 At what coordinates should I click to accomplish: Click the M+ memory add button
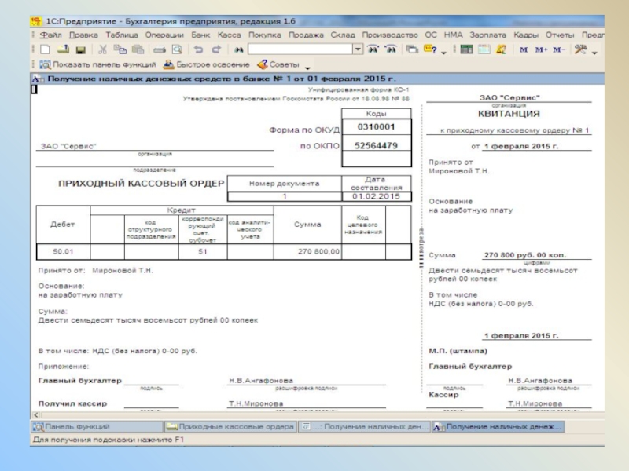(x=541, y=49)
